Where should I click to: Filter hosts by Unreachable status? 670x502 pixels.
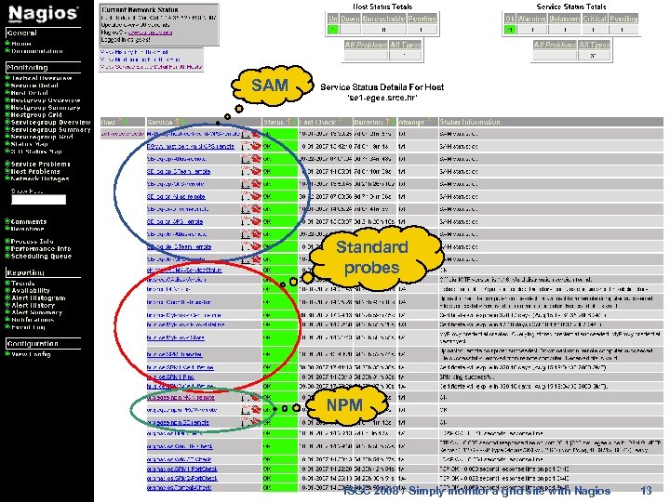coord(383,19)
